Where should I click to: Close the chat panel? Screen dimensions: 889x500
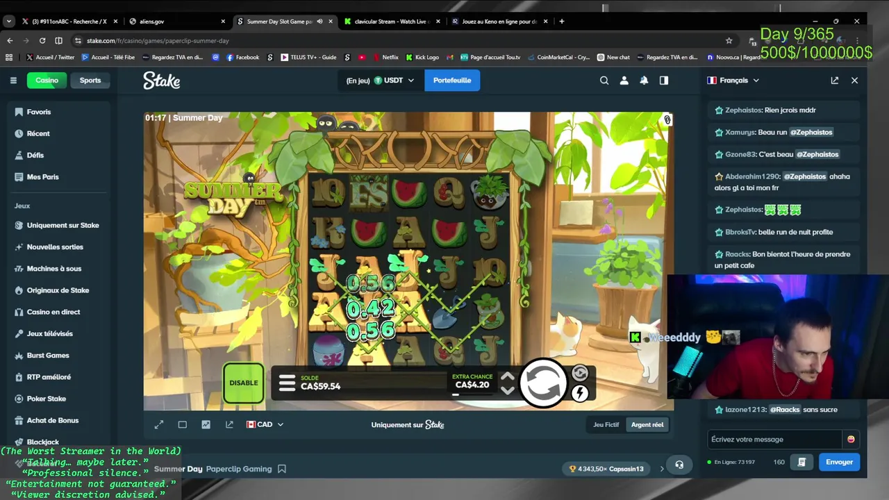(855, 81)
